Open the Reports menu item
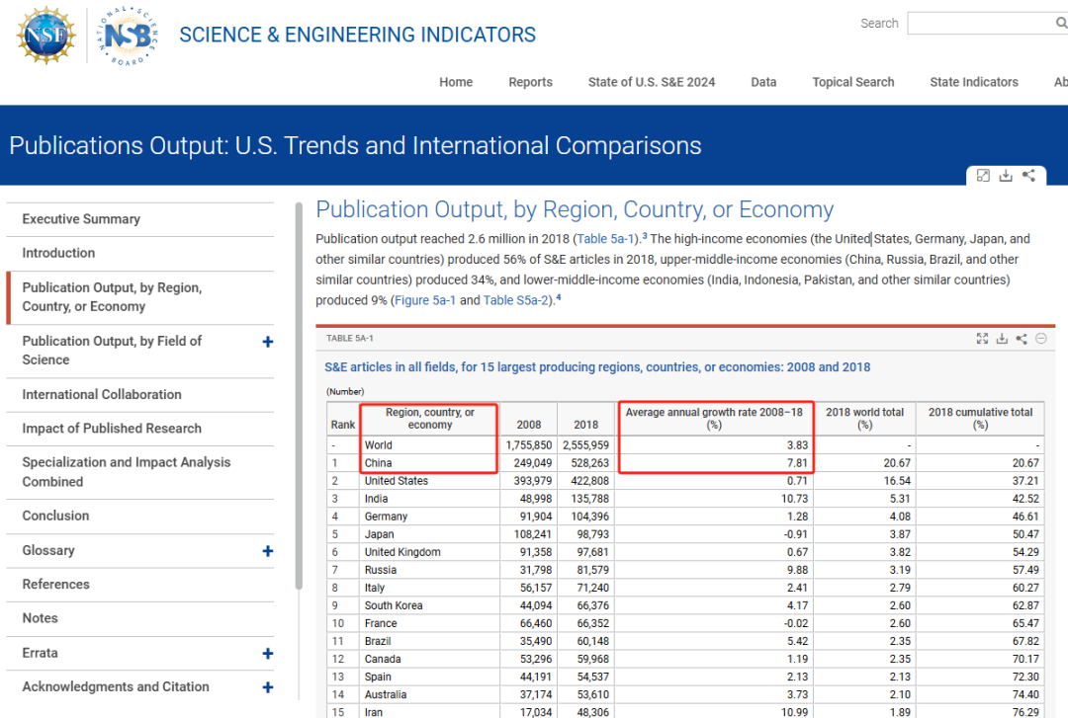 click(x=531, y=82)
